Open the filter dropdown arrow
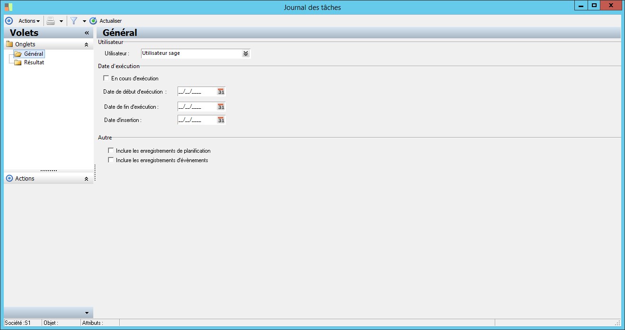The height and width of the screenshot is (330, 625). [84, 21]
